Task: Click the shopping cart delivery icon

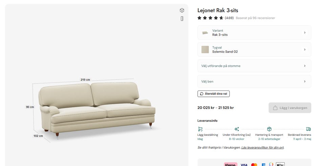Action: click(x=200, y=129)
